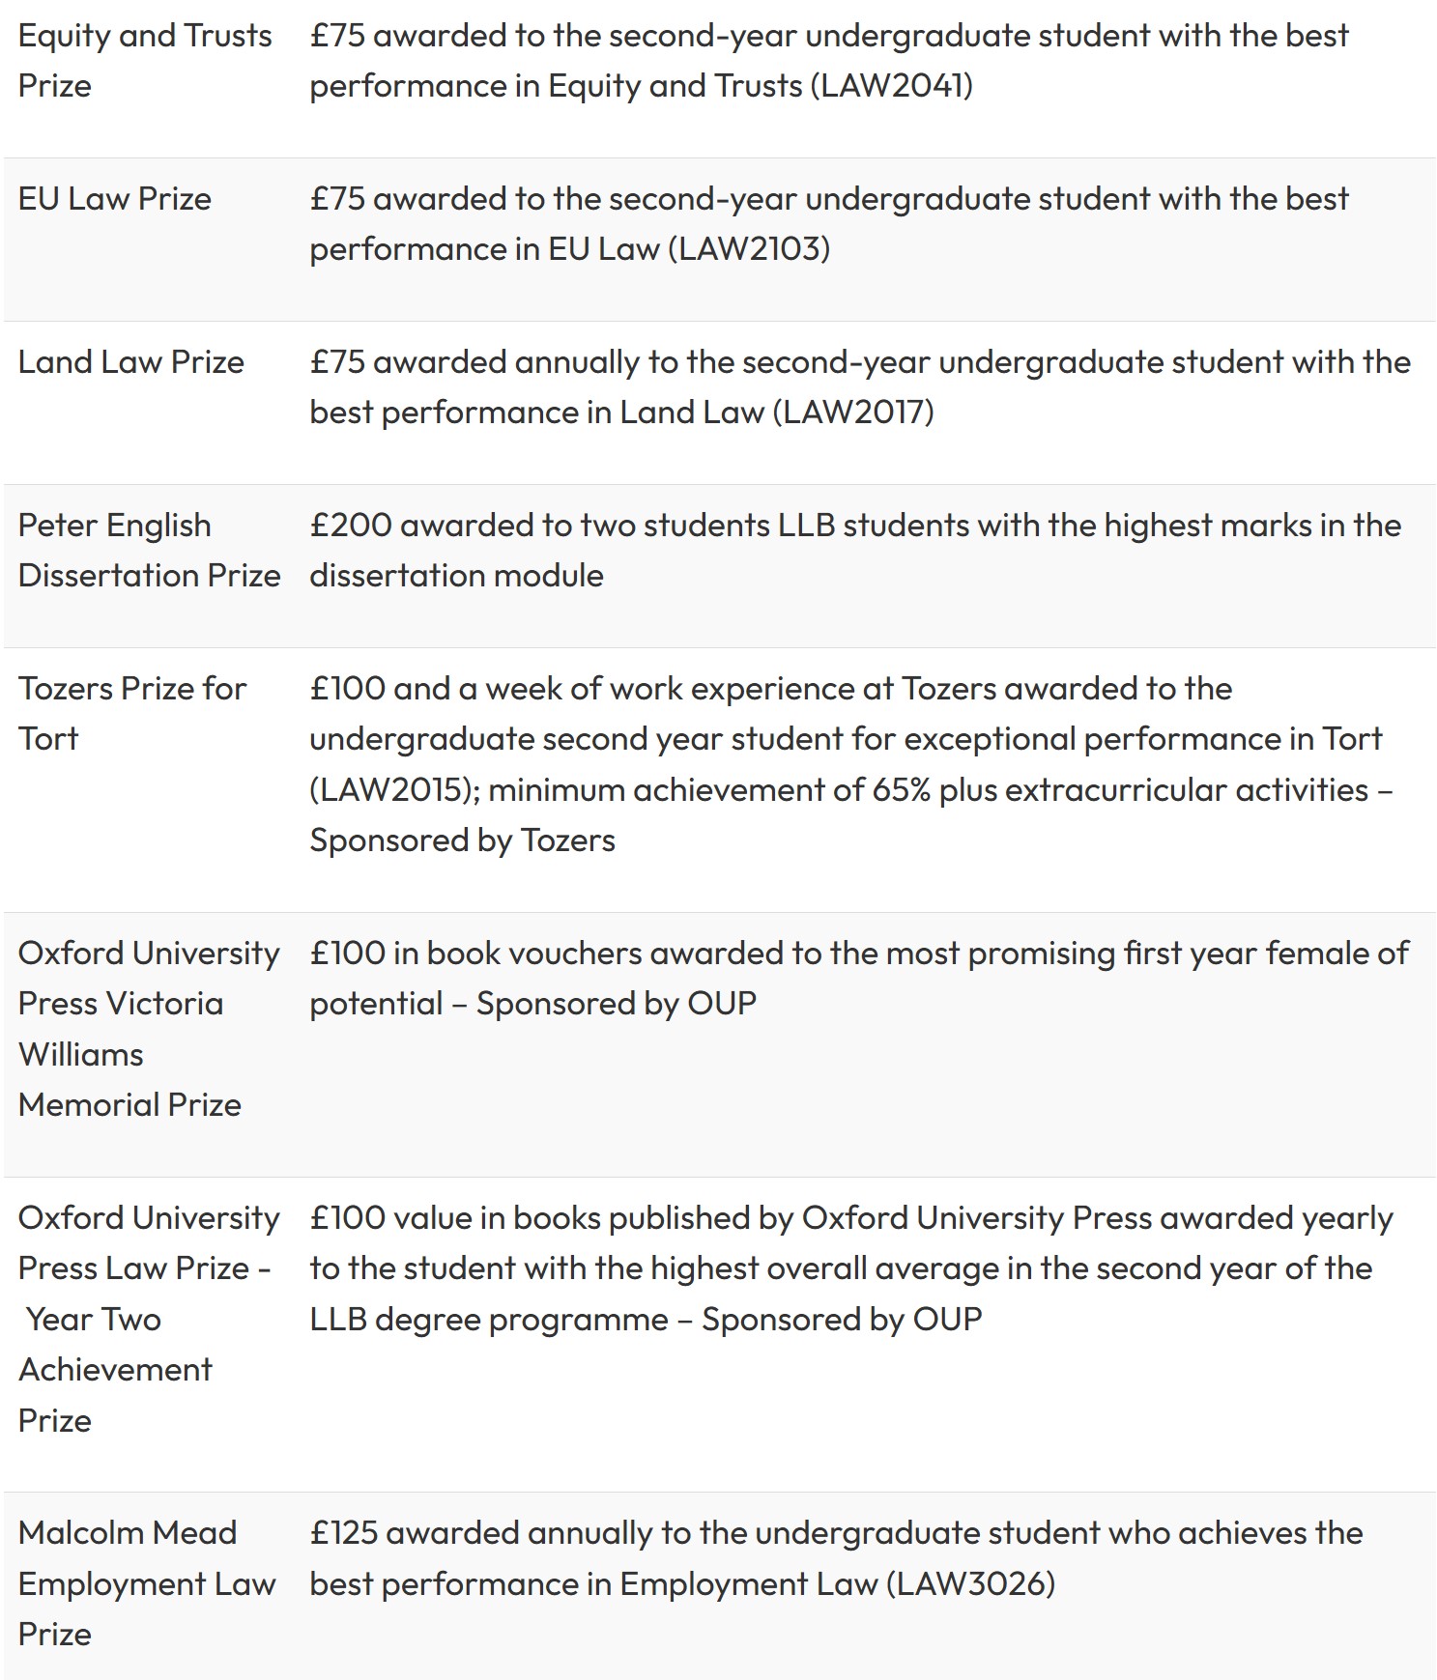The width and height of the screenshot is (1437, 1680).
Task: Click 'potential – Sponsored by OUP' text
Action: [532, 1003]
